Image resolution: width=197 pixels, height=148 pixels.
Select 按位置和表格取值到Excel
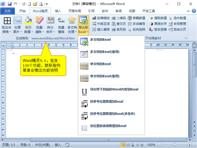(111, 128)
